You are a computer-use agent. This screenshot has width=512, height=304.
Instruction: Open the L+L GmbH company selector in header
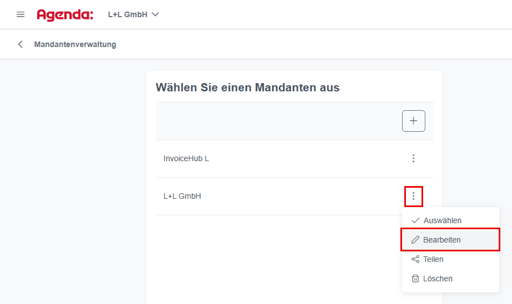tap(133, 14)
